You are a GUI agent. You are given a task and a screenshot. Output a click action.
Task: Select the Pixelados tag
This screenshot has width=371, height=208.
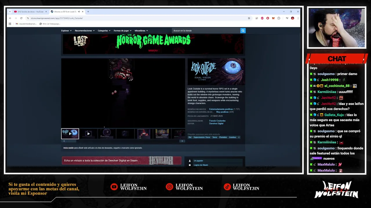pos(223,137)
